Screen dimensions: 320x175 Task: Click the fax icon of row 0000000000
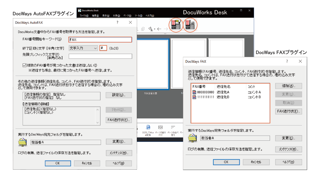click(x=194, y=92)
